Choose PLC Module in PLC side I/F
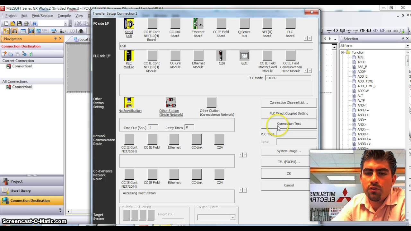 click(x=129, y=56)
